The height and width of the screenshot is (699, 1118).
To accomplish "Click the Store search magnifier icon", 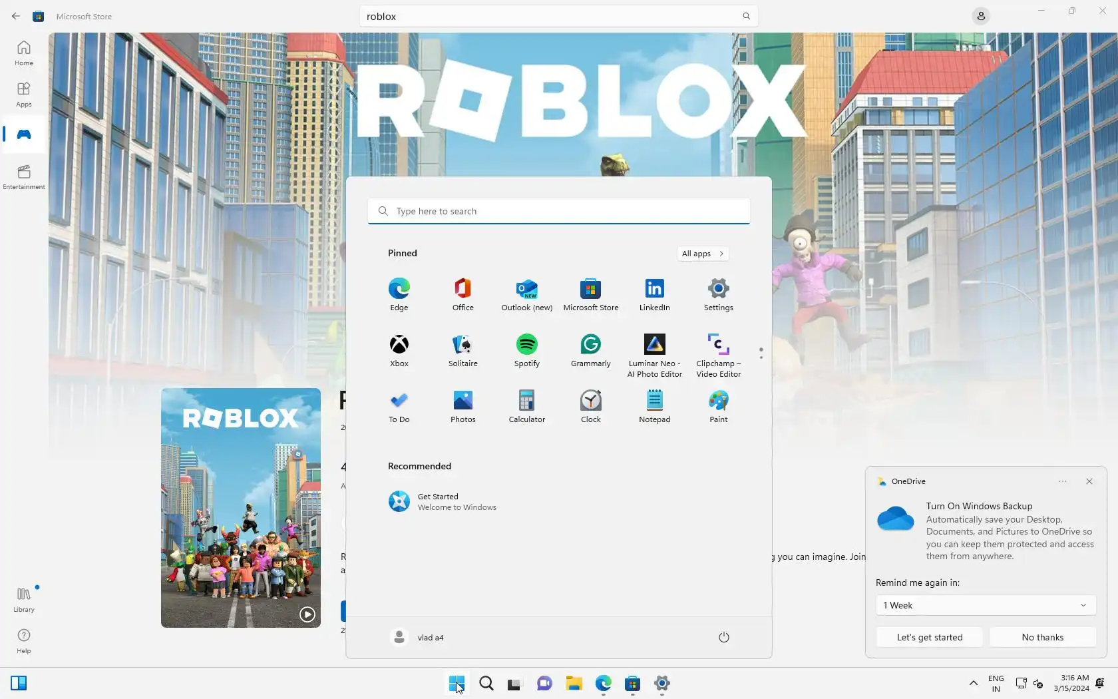I will [x=746, y=16].
